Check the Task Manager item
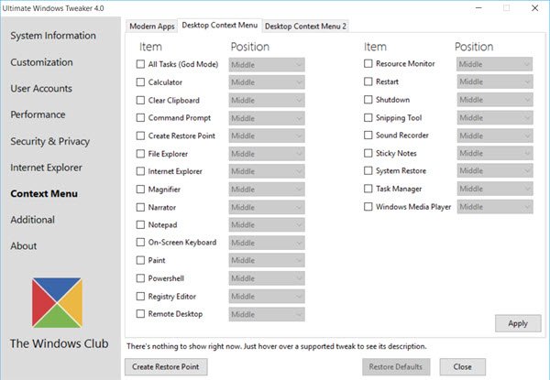The width and height of the screenshot is (550, 380). pos(368,189)
